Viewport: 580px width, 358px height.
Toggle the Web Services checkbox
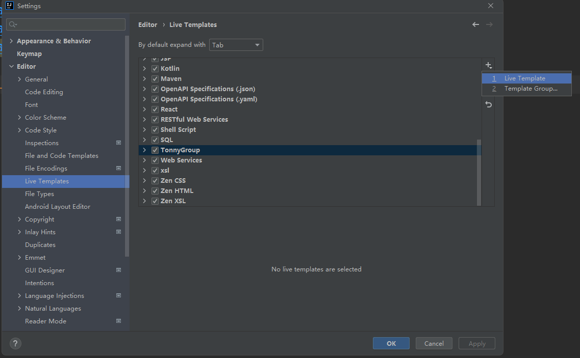(x=155, y=160)
